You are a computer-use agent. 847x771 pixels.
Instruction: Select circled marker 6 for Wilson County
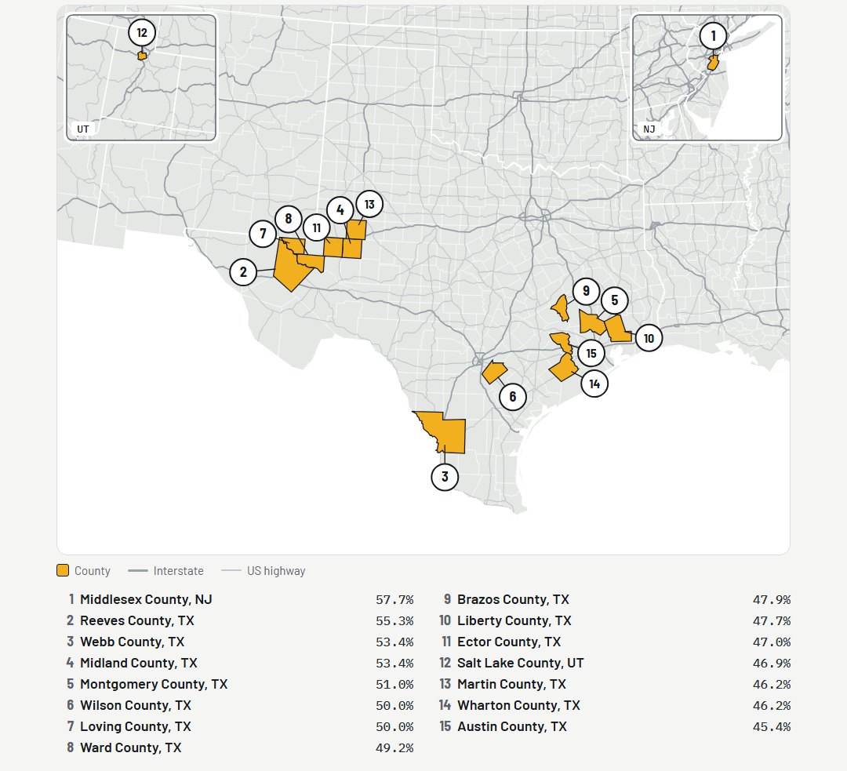(513, 397)
